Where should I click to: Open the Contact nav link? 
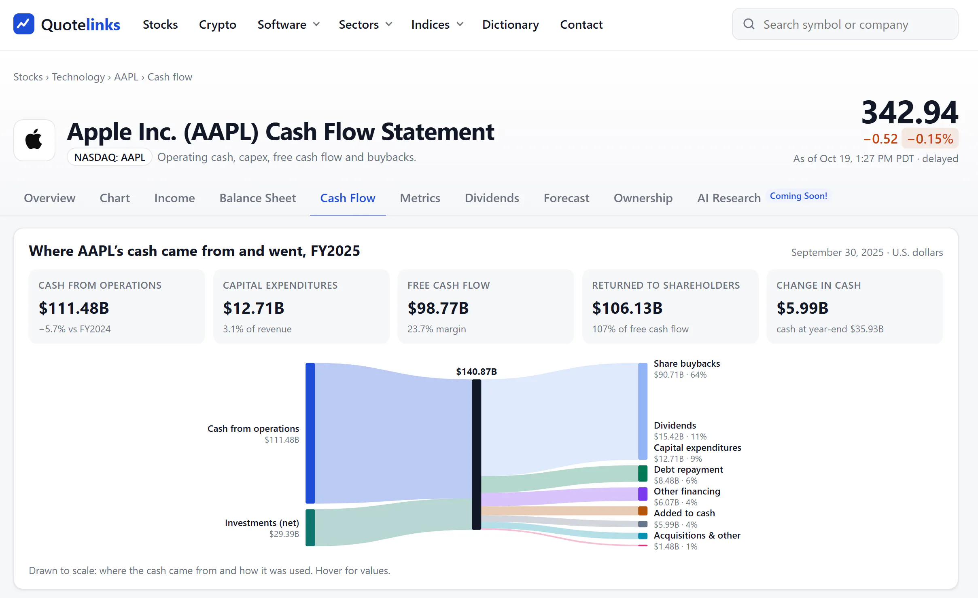(581, 24)
